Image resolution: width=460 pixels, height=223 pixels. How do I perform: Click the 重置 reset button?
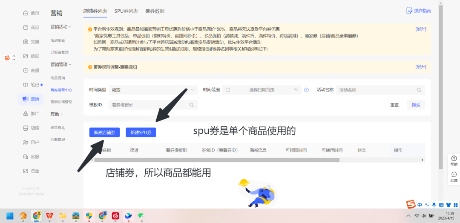[394, 105]
